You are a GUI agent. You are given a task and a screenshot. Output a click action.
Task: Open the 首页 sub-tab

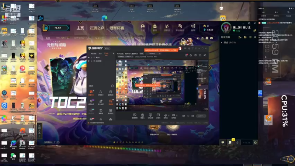(48, 38)
